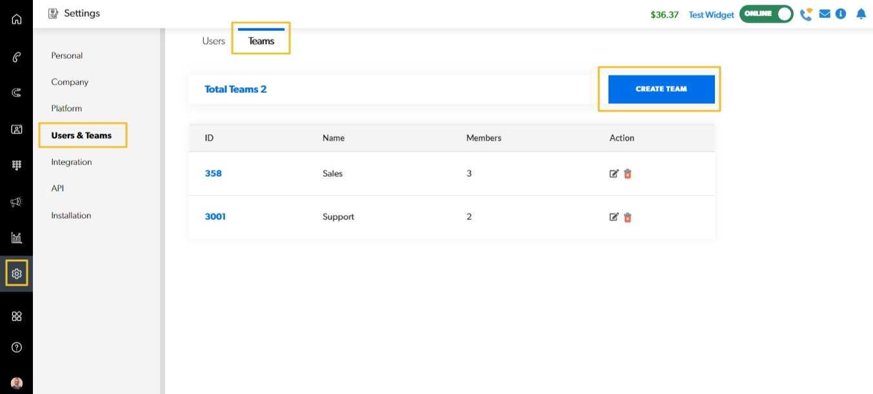Click the magnet leads icon in sidebar

(x=17, y=93)
